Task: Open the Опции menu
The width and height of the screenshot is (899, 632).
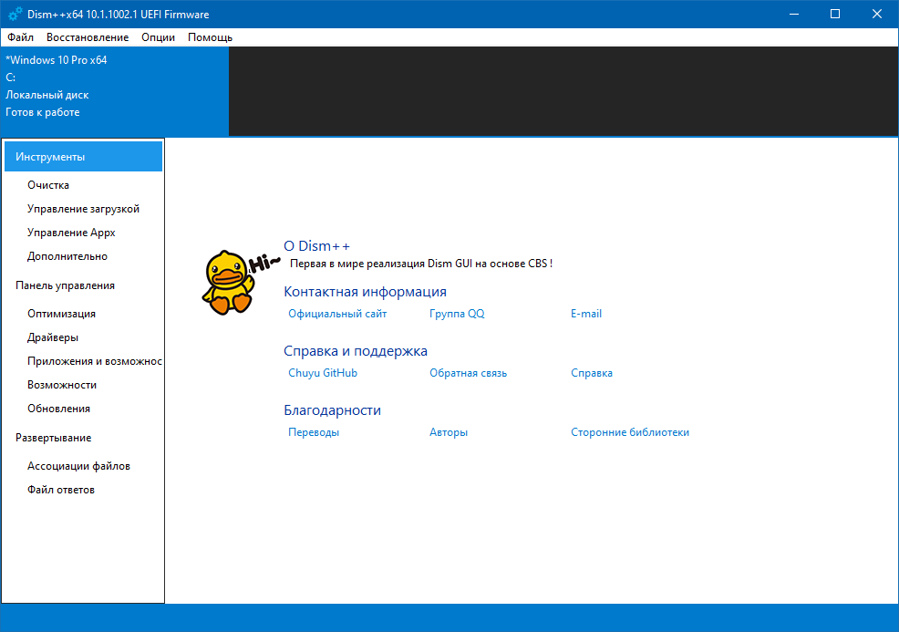Action: (x=159, y=37)
